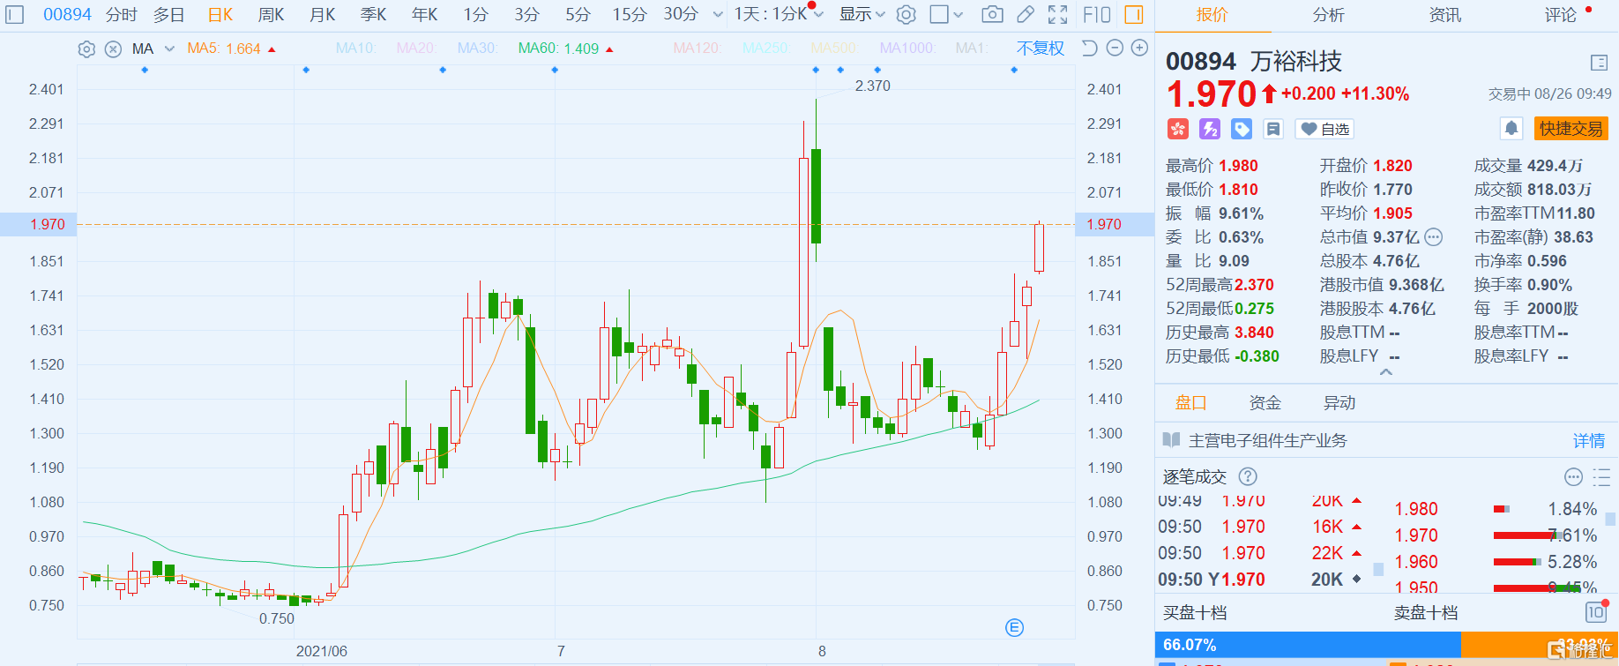Enter fullscreen chart mode
1619x666 pixels.
pos(1057,14)
